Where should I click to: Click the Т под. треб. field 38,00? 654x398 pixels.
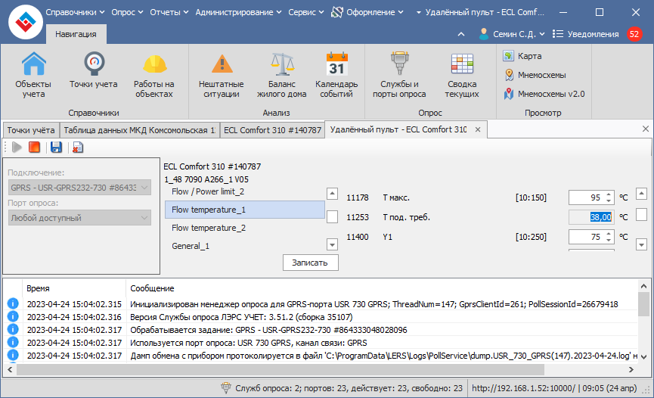(x=591, y=217)
